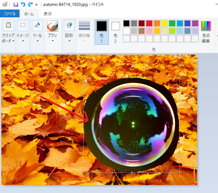Pick the light turquoise palette swatch

point(180,31)
